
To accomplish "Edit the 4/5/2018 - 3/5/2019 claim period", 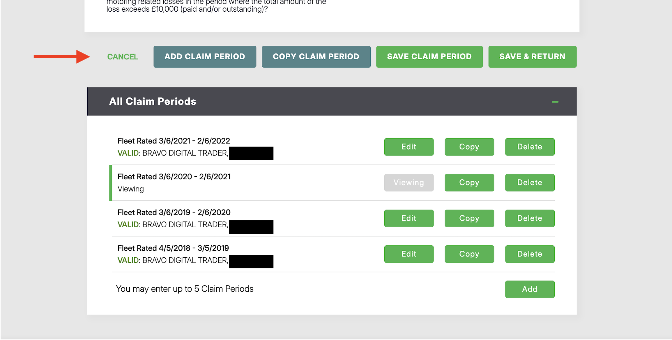I will 408,254.
